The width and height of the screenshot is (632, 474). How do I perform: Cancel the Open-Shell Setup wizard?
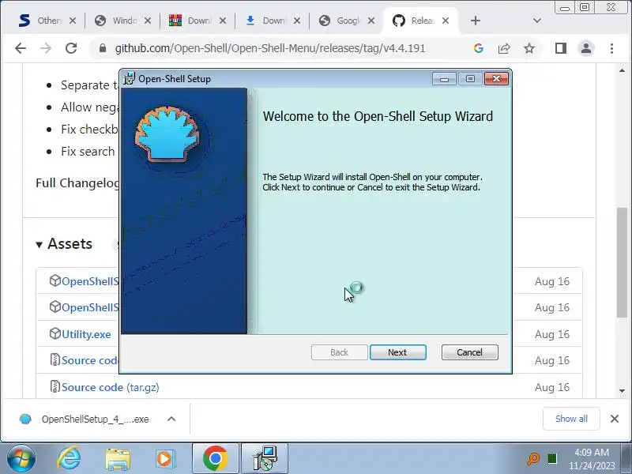click(469, 352)
